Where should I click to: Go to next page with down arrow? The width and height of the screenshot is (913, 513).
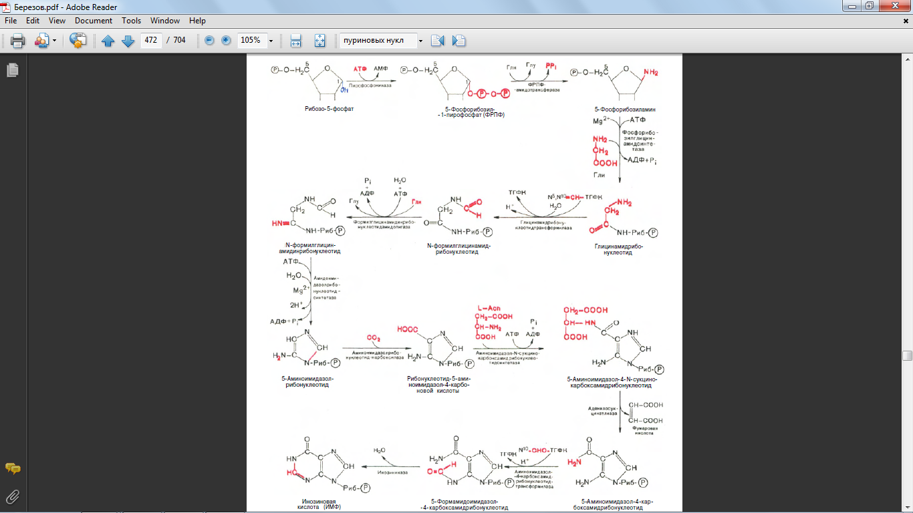click(128, 41)
